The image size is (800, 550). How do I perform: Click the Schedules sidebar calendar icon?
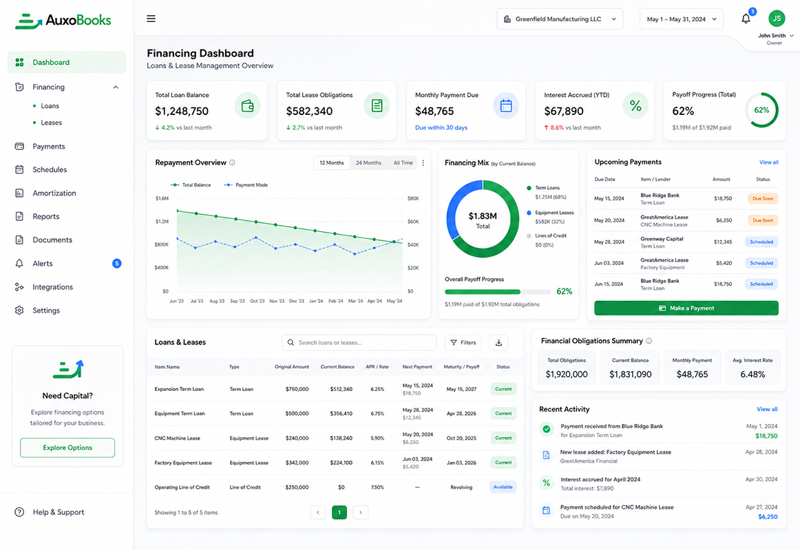19,169
